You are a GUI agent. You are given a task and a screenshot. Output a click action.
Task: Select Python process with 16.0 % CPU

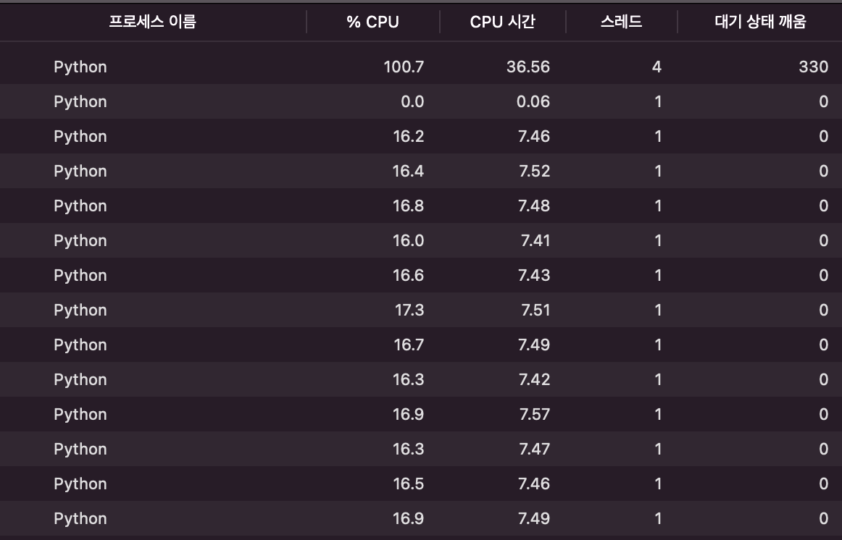tap(421, 240)
